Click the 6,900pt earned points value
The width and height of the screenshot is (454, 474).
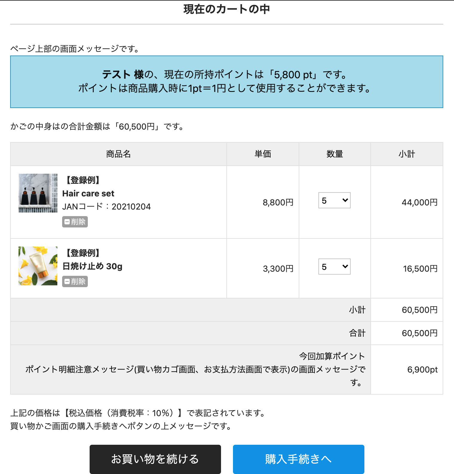tap(422, 370)
